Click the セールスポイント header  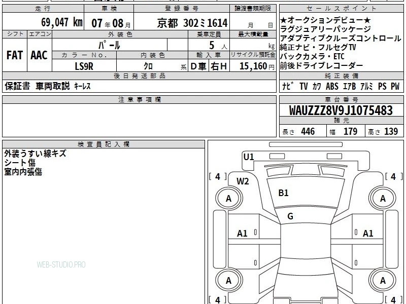coord(341,9)
